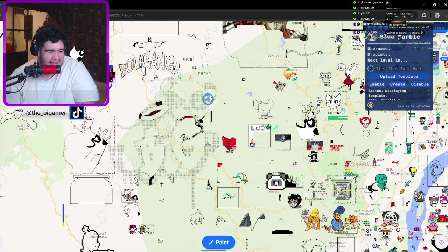
Task: Click the yiho810 chat username
Action: [365, 13]
